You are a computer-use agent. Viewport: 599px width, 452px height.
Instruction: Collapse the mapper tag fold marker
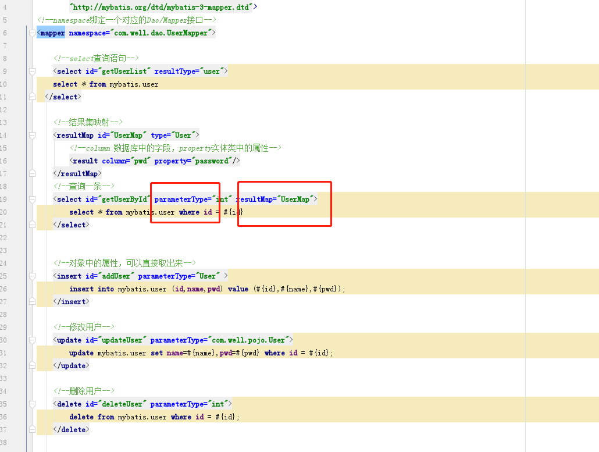pyautogui.click(x=33, y=33)
